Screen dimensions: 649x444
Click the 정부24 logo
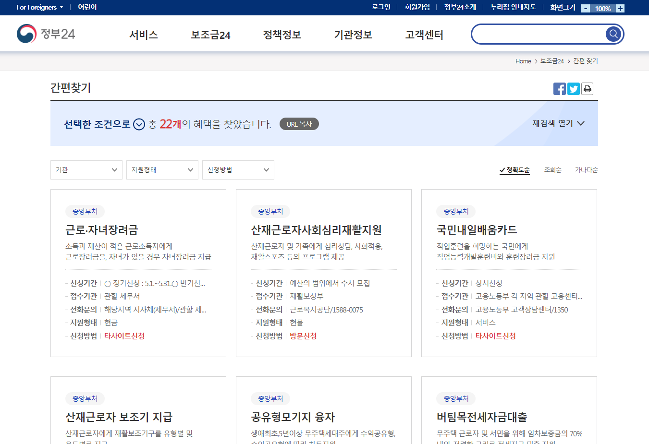click(46, 34)
